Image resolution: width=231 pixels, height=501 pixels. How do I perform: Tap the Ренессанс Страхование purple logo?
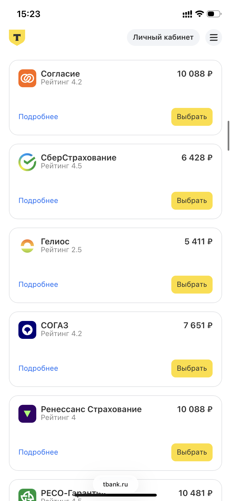(27, 414)
